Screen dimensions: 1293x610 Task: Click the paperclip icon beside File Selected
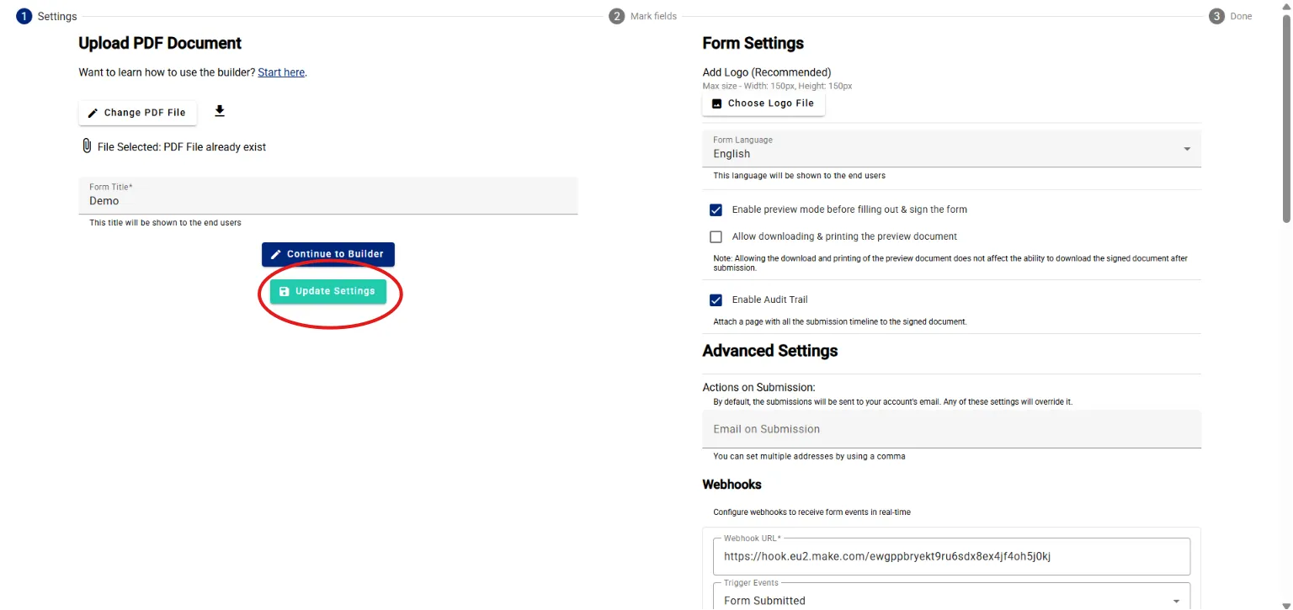pyautogui.click(x=86, y=146)
